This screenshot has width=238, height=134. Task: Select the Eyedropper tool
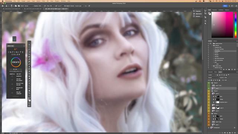point(29,59)
